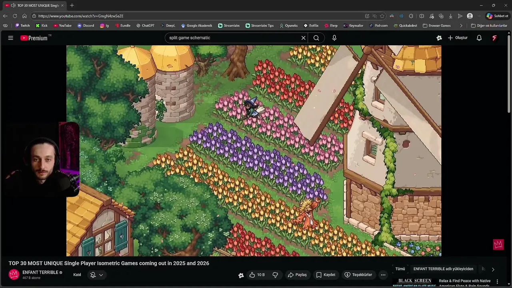Open Copilot with Sohbet et
Viewport: 512px width, 288px height.
click(x=497, y=16)
